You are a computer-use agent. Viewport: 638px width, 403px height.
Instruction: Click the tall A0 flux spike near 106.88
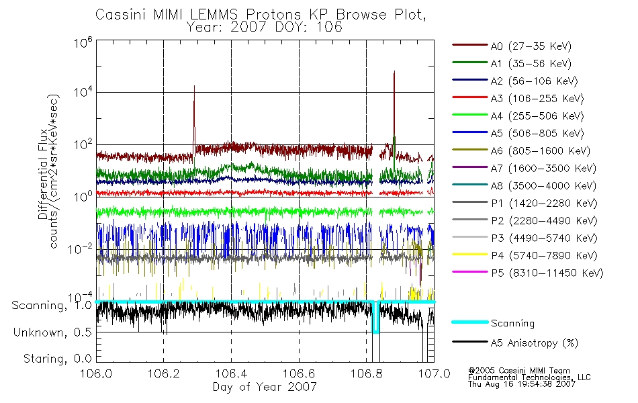(394, 106)
